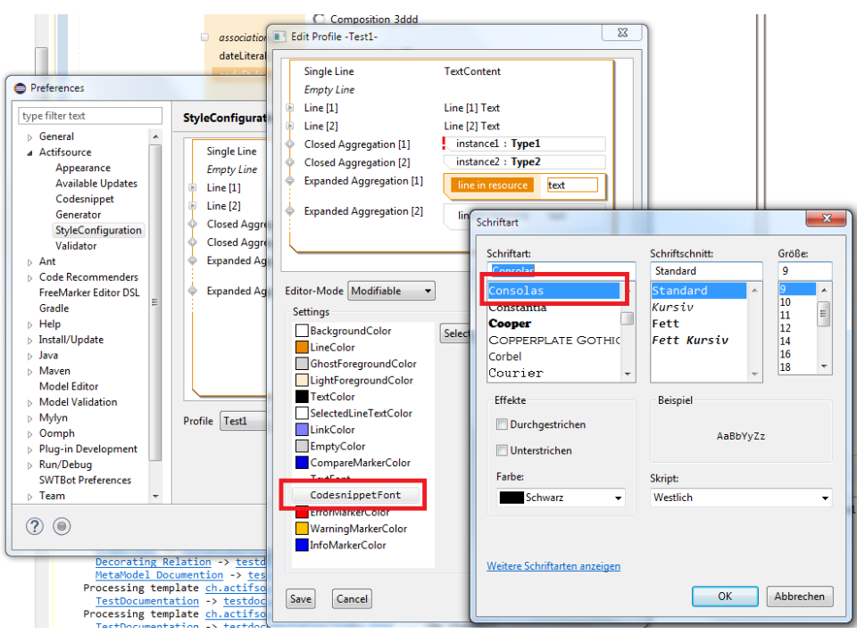The height and width of the screenshot is (642, 857).
Task: Click the record circle icon beside help
Action: 62,526
